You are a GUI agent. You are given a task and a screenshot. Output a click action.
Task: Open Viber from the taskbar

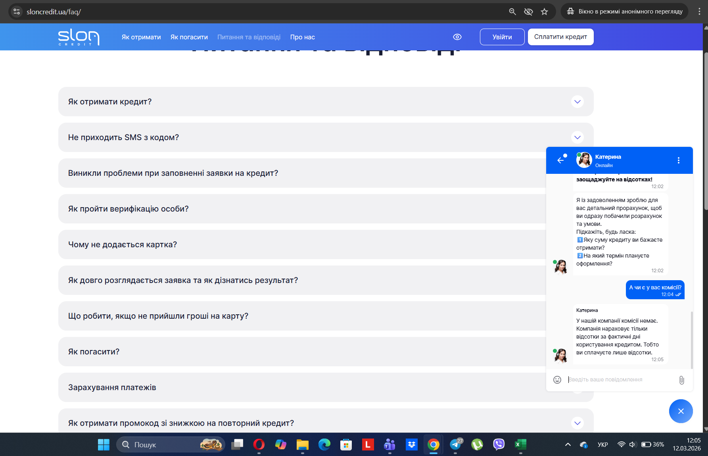point(499,444)
